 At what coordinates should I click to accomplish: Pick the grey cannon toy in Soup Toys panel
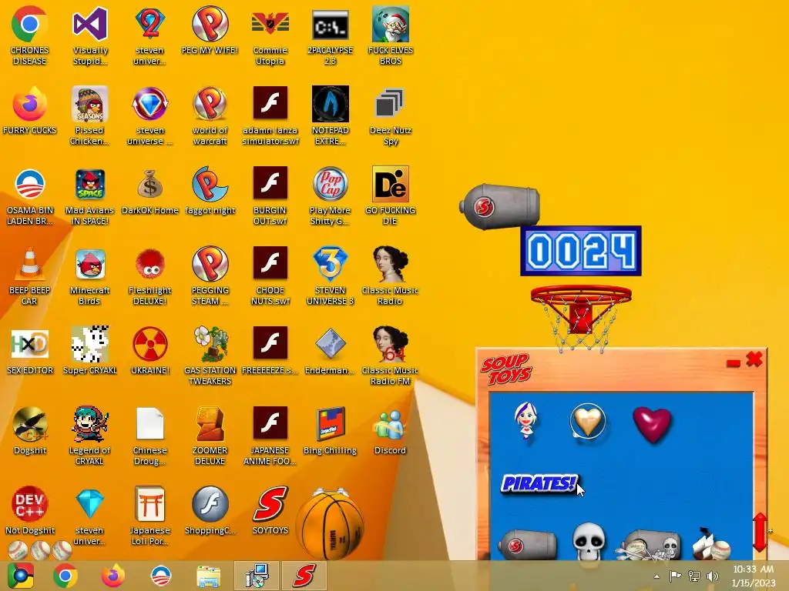click(x=527, y=545)
